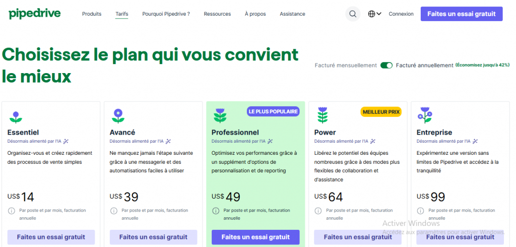This screenshot has height=247, width=516.
Task: Click the US$ 14 price
Action: pyautogui.click(x=21, y=197)
